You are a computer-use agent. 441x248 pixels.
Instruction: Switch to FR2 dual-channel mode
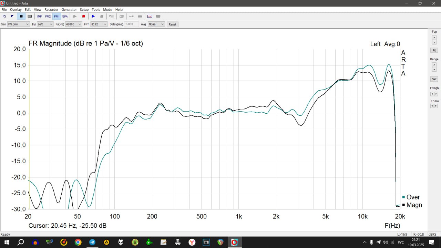click(48, 16)
